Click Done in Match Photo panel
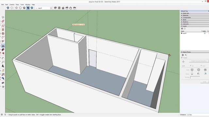The width and height of the screenshot is (209, 117). pyautogui.click(x=205, y=82)
